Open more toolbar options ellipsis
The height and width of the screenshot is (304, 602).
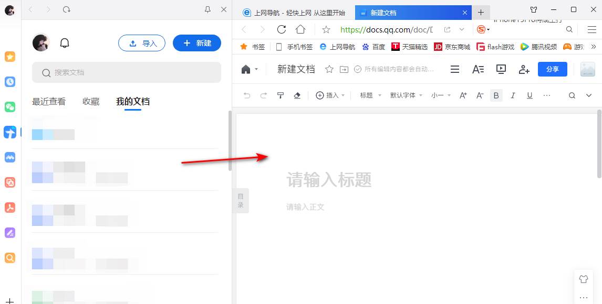click(x=547, y=95)
